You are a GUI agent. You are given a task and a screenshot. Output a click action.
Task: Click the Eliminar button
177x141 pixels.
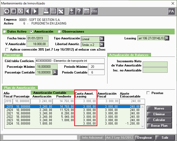[x=159, y=114]
